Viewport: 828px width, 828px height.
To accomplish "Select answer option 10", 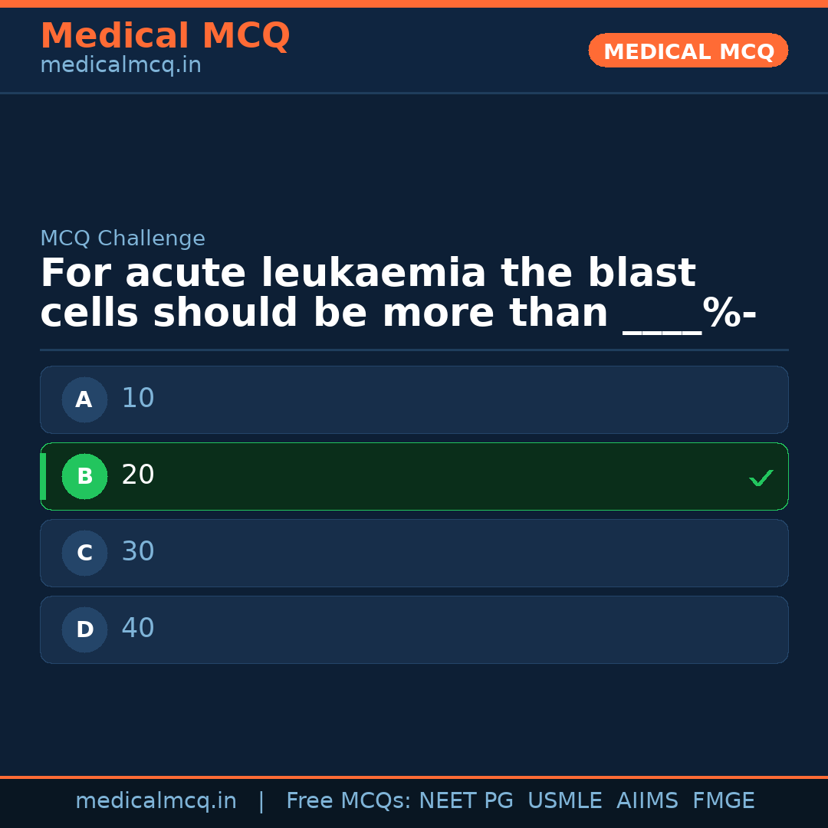I will (414, 399).
